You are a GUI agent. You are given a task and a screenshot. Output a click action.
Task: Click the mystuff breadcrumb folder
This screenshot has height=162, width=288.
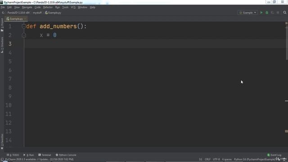click(x=37, y=13)
